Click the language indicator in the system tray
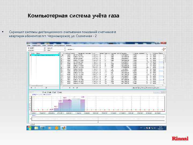The height and width of the screenshot is (145, 193). tap(141, 128)
